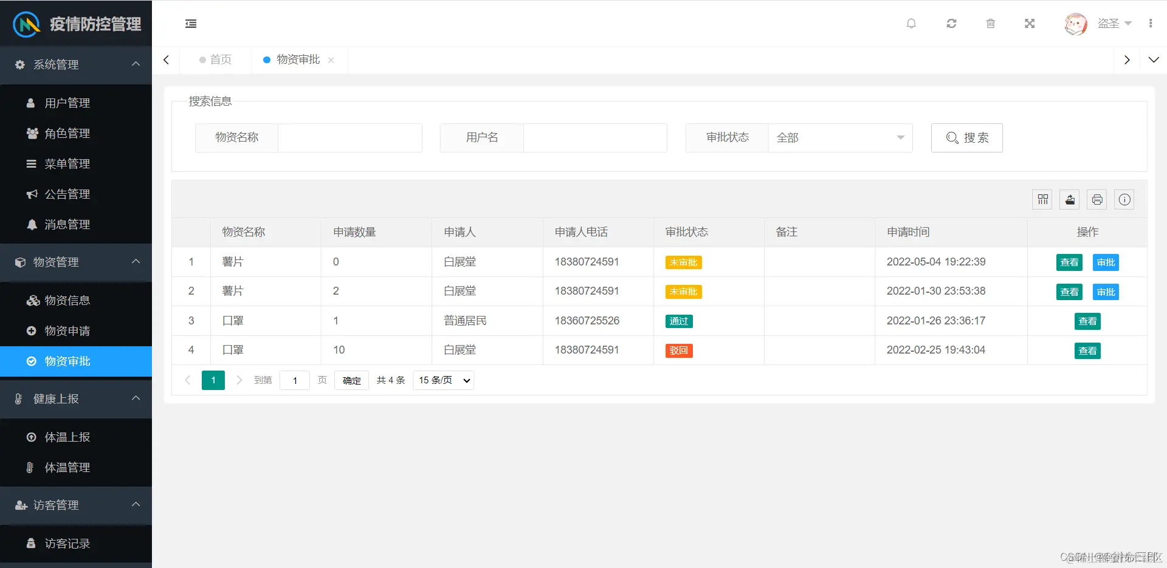Click the user avatar picture
This screenshot has width=1167, height=568.
tap(1075, 24)
